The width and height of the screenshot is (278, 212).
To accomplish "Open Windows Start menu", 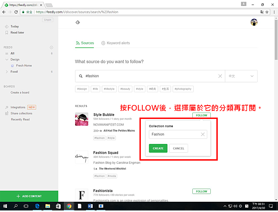I will (5, 206).
